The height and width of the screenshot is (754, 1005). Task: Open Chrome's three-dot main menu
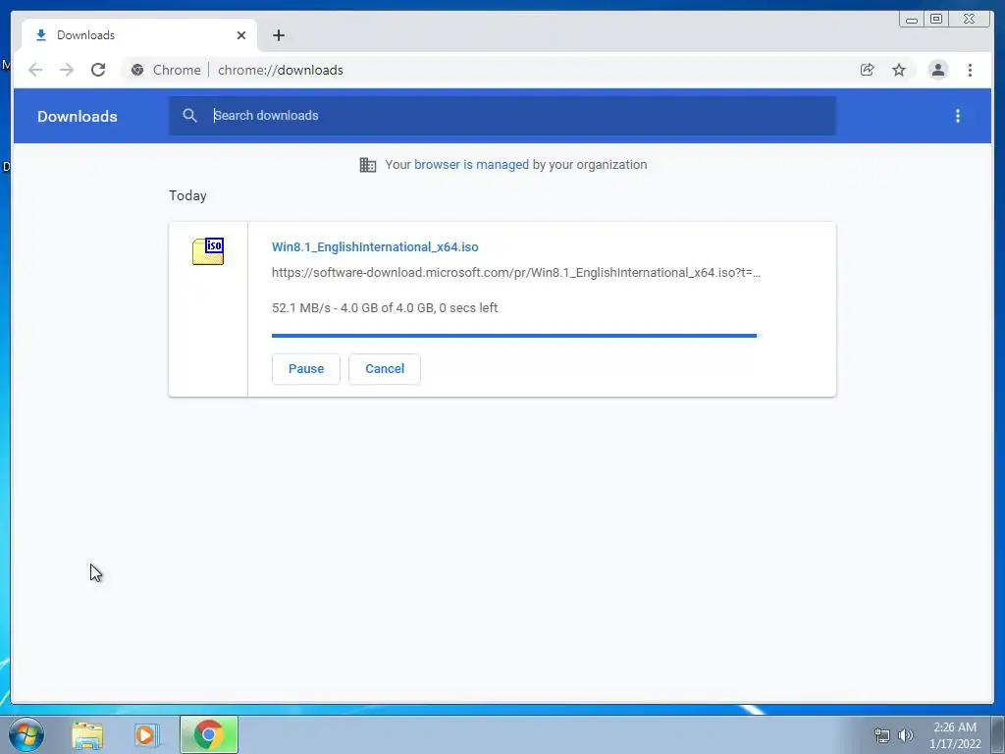pyautogui.click(x=970, y=70)
